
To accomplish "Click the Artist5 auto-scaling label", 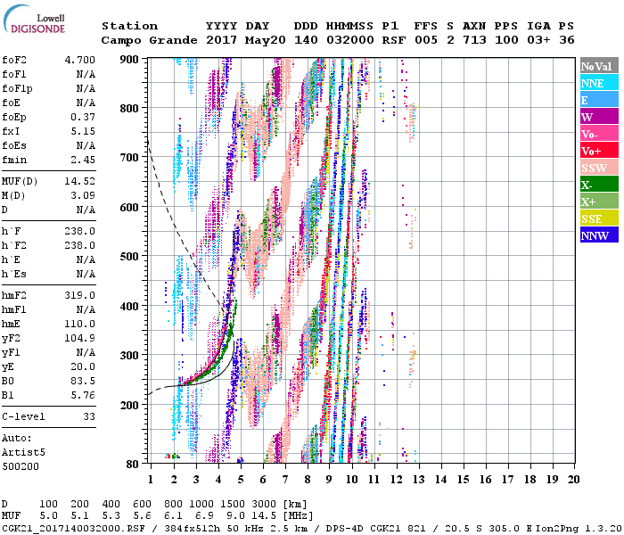I will [23, 453].
